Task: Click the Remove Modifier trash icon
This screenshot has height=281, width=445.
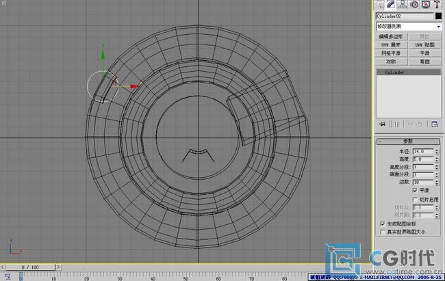Action: coord(420,124)
